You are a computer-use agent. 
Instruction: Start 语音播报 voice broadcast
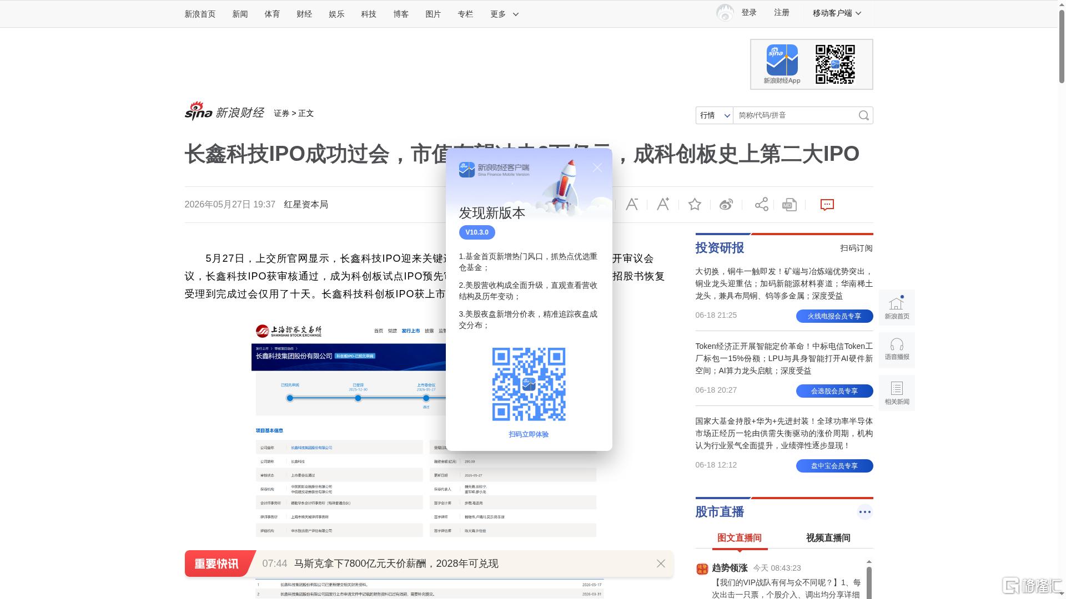(x=897, y=350)
